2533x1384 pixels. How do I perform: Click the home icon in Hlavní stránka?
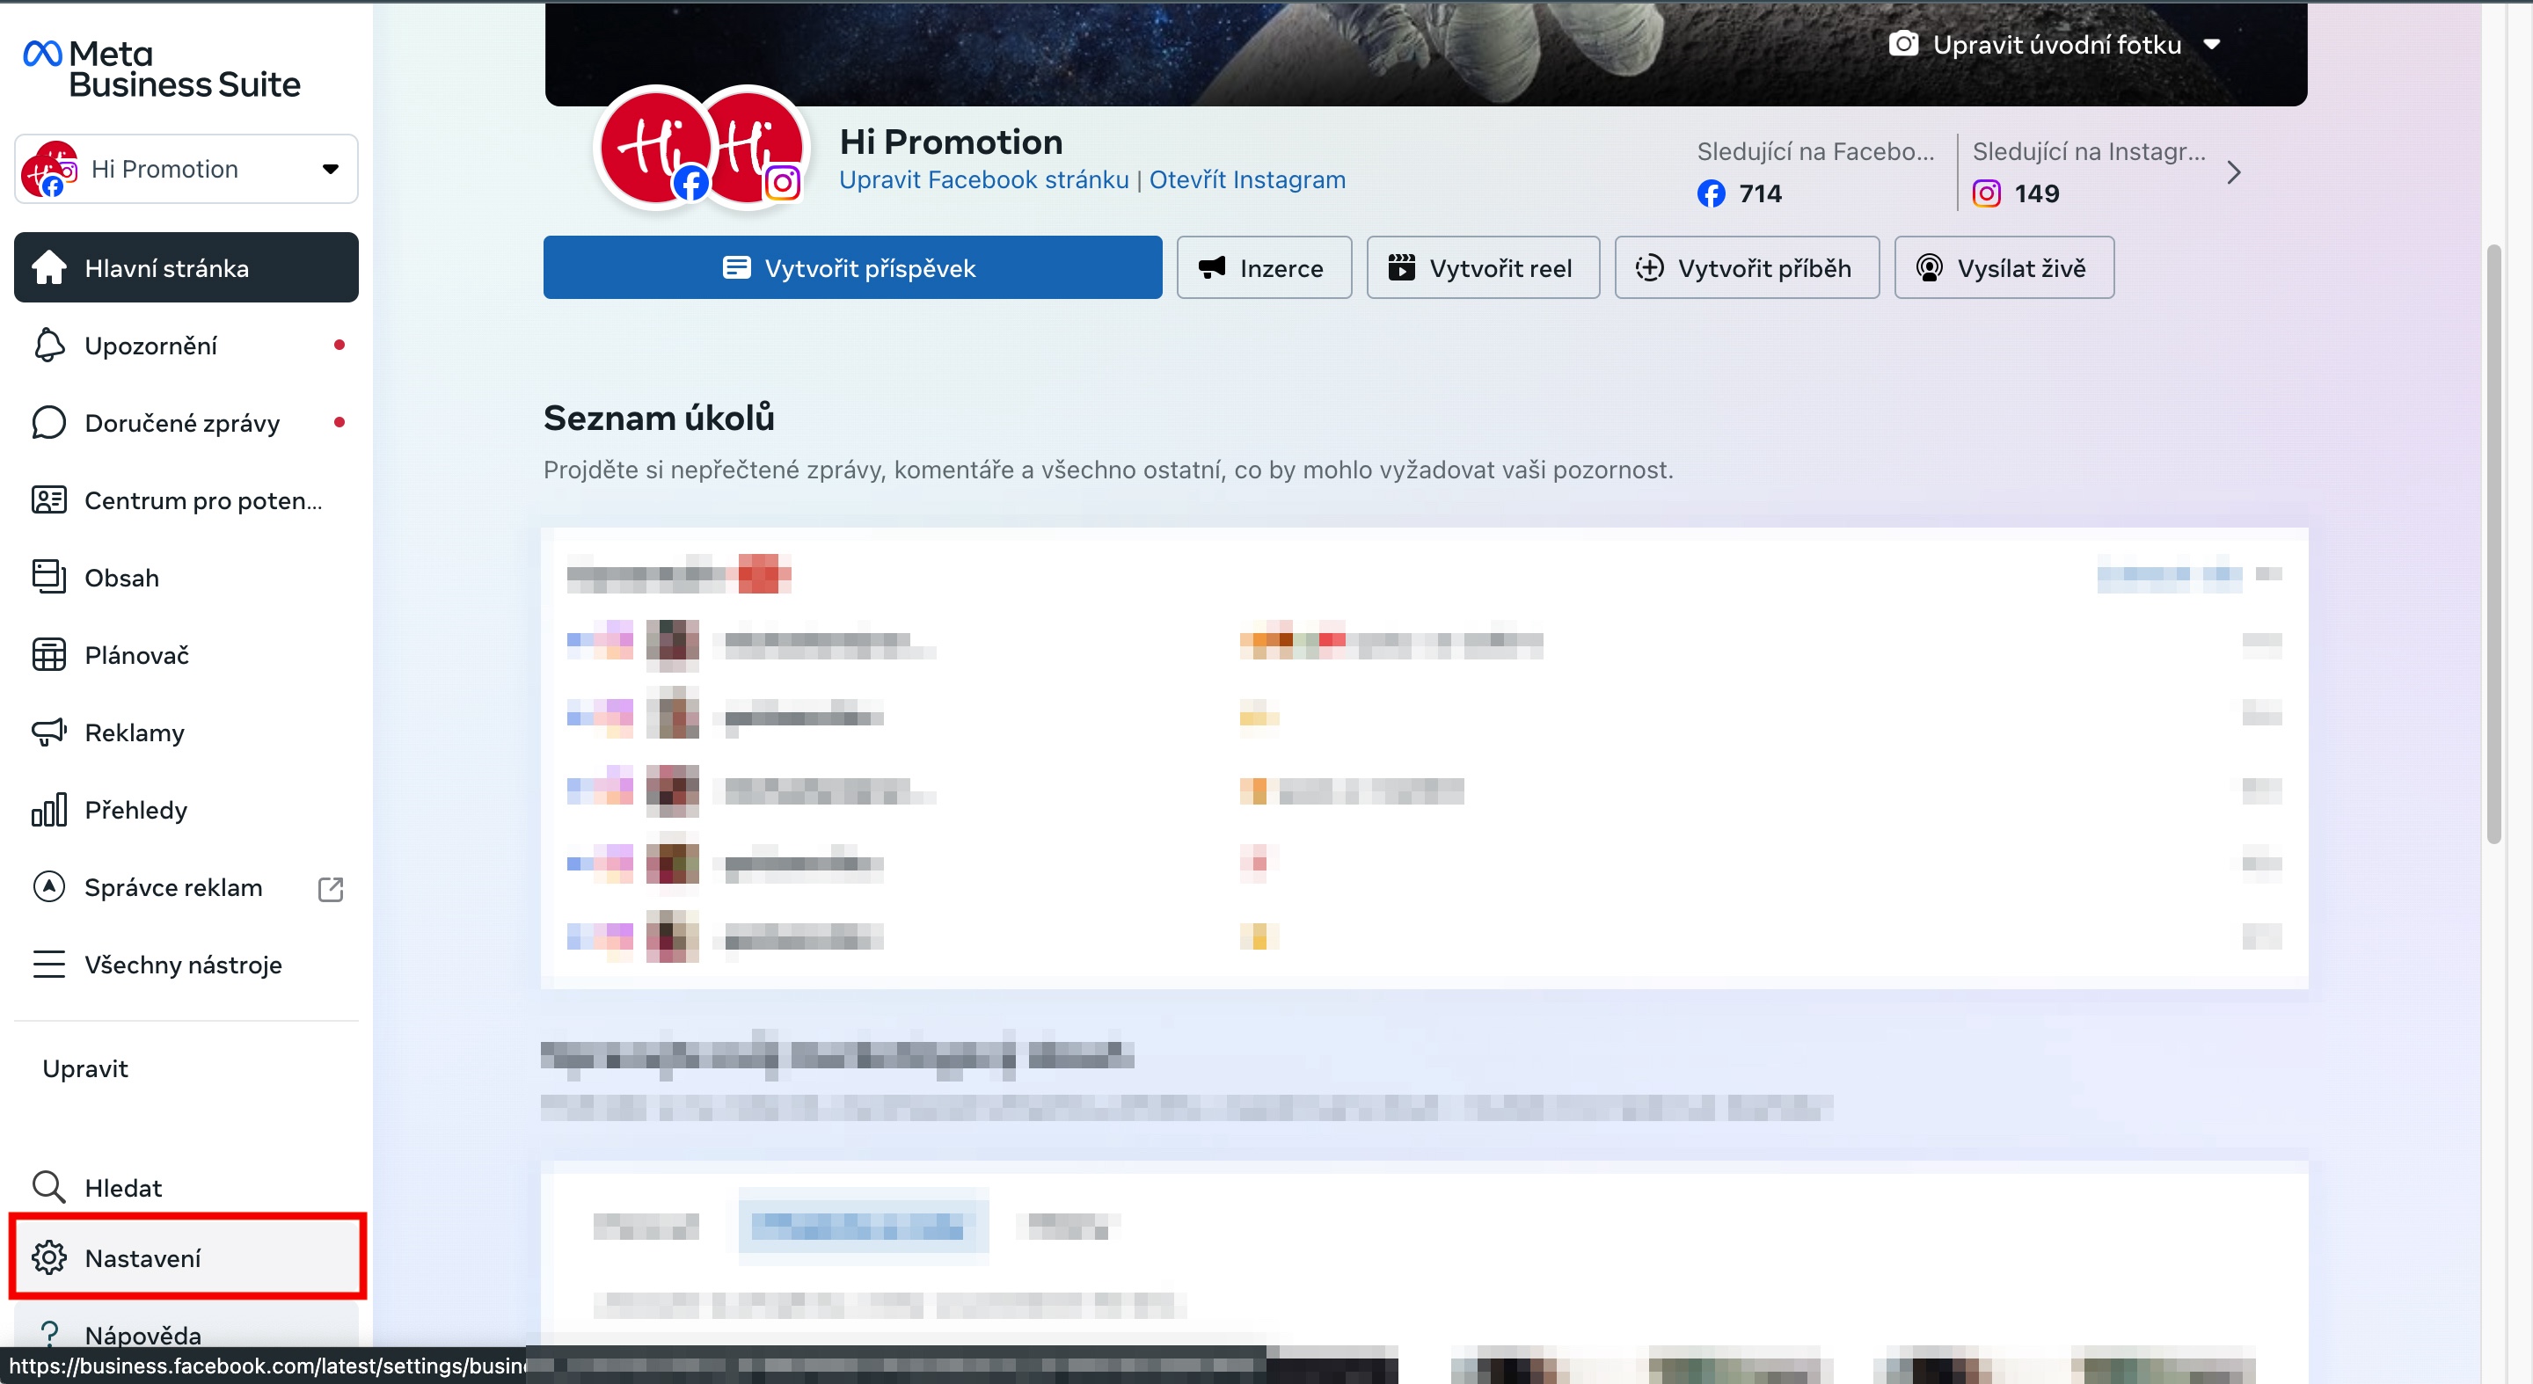tap(49, 267)
